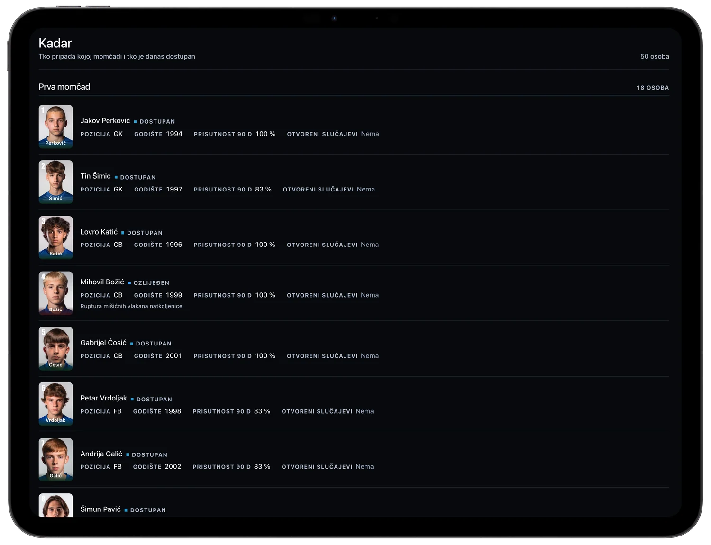The image size is (711, 545).
Task: Click birth year 1998 for Petar Vrdoljak
Action: [173, 411]
